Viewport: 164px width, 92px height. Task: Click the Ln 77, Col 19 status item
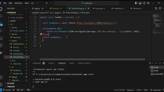tap(119, 90)
